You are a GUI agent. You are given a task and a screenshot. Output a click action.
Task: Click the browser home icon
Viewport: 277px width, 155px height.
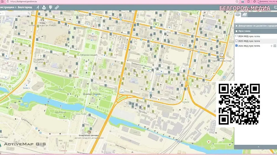(x=2, y=1)
